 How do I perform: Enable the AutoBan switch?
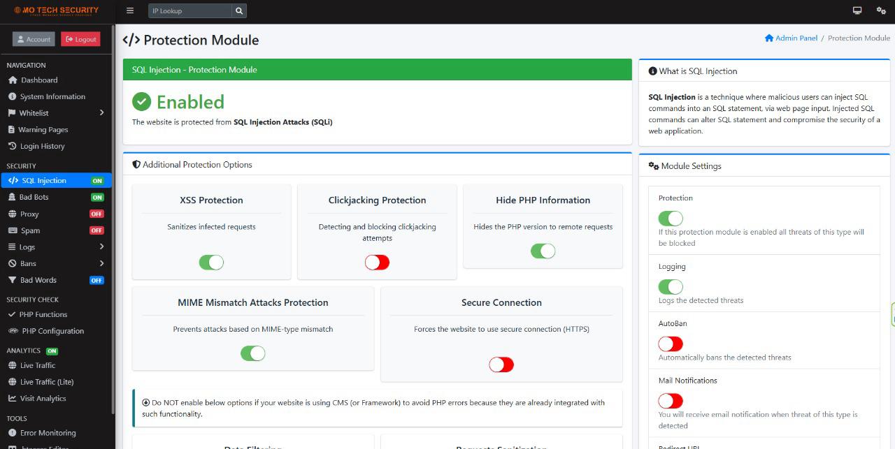[671, 344]
